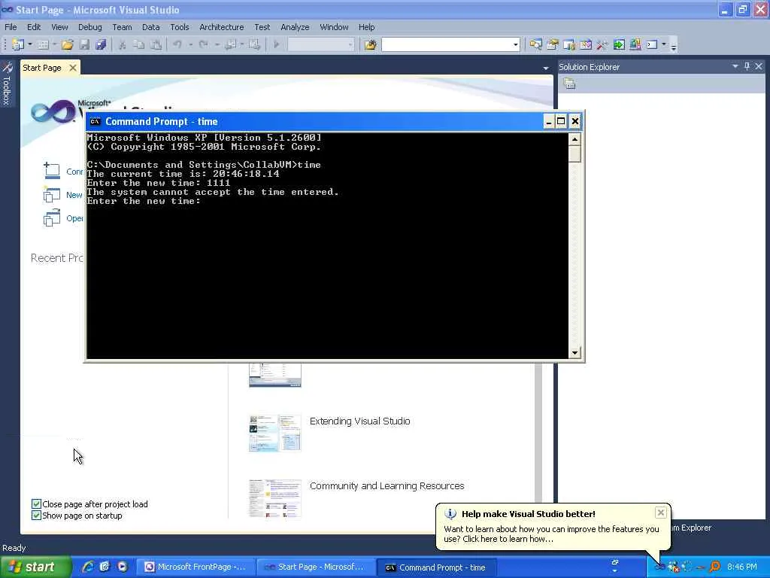Click the Extending Visual Studio thumbnail
Screen dimensions: 770x578
275,433
